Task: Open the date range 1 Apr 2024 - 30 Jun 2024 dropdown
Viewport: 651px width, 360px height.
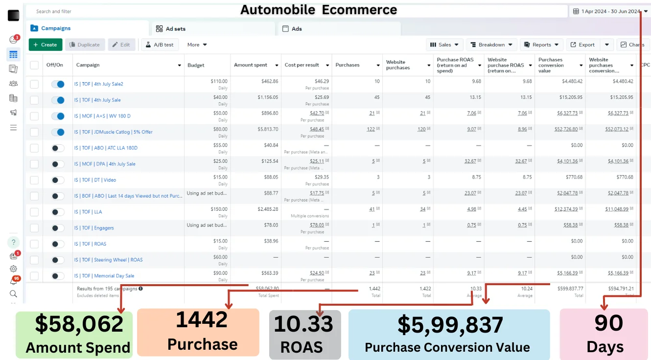Action: point(609,11)
